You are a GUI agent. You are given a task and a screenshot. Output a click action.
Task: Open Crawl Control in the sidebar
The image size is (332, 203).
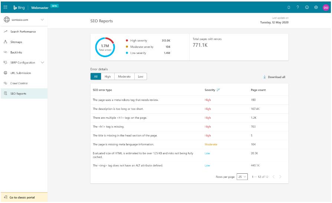point(24,83)
